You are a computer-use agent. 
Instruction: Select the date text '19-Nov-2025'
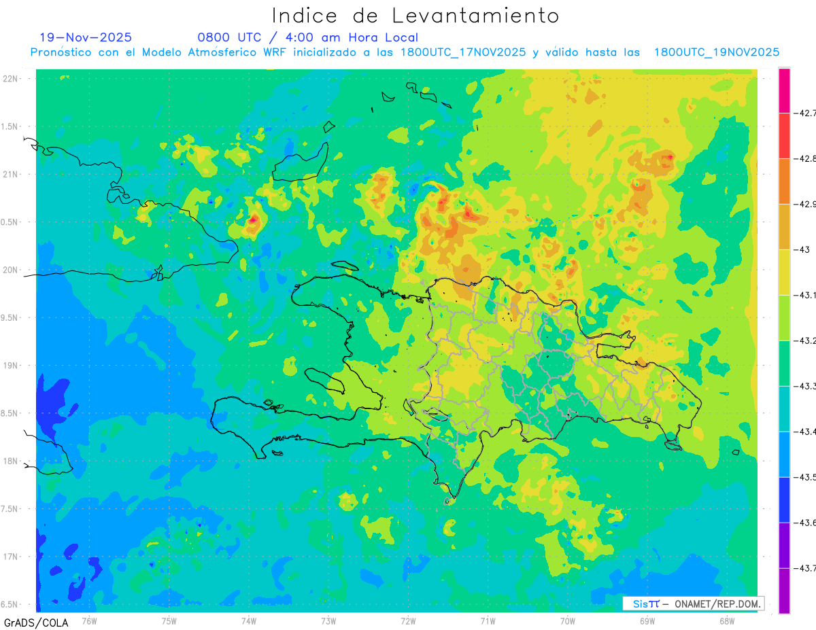coord(86,37)
